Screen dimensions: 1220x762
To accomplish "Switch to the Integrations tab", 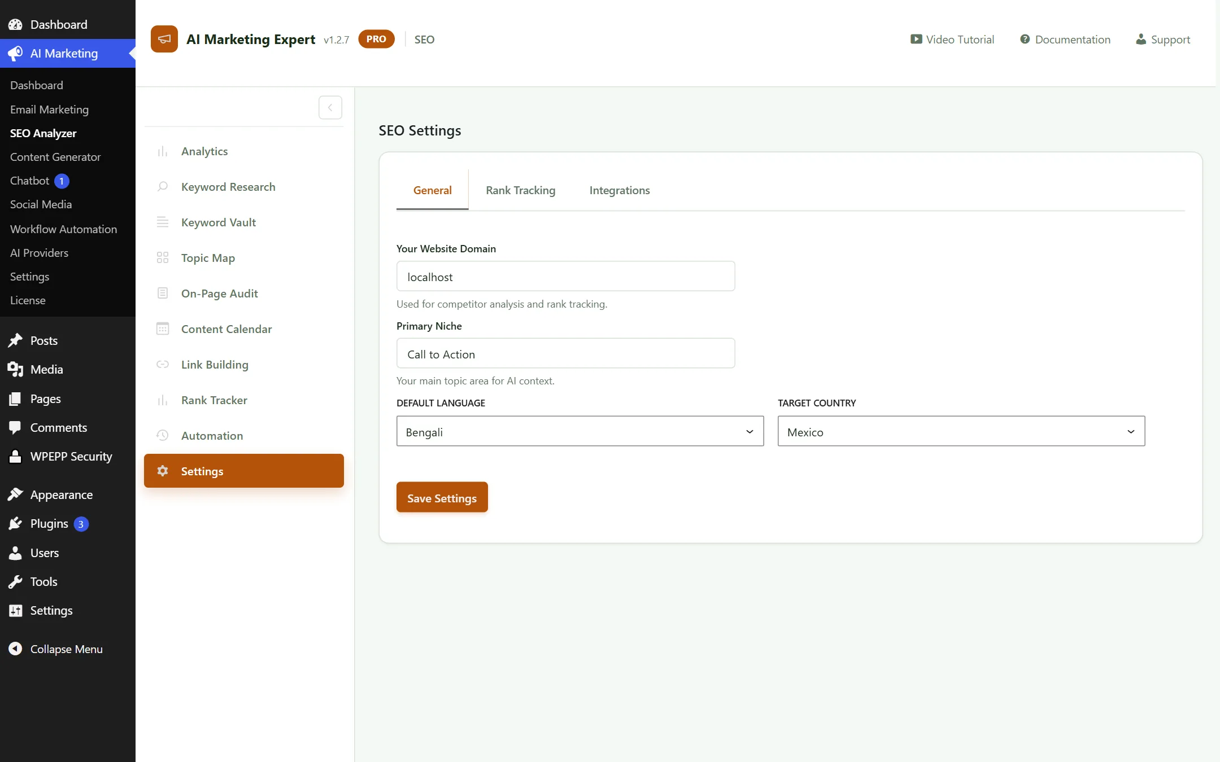I will pos(620,190).
